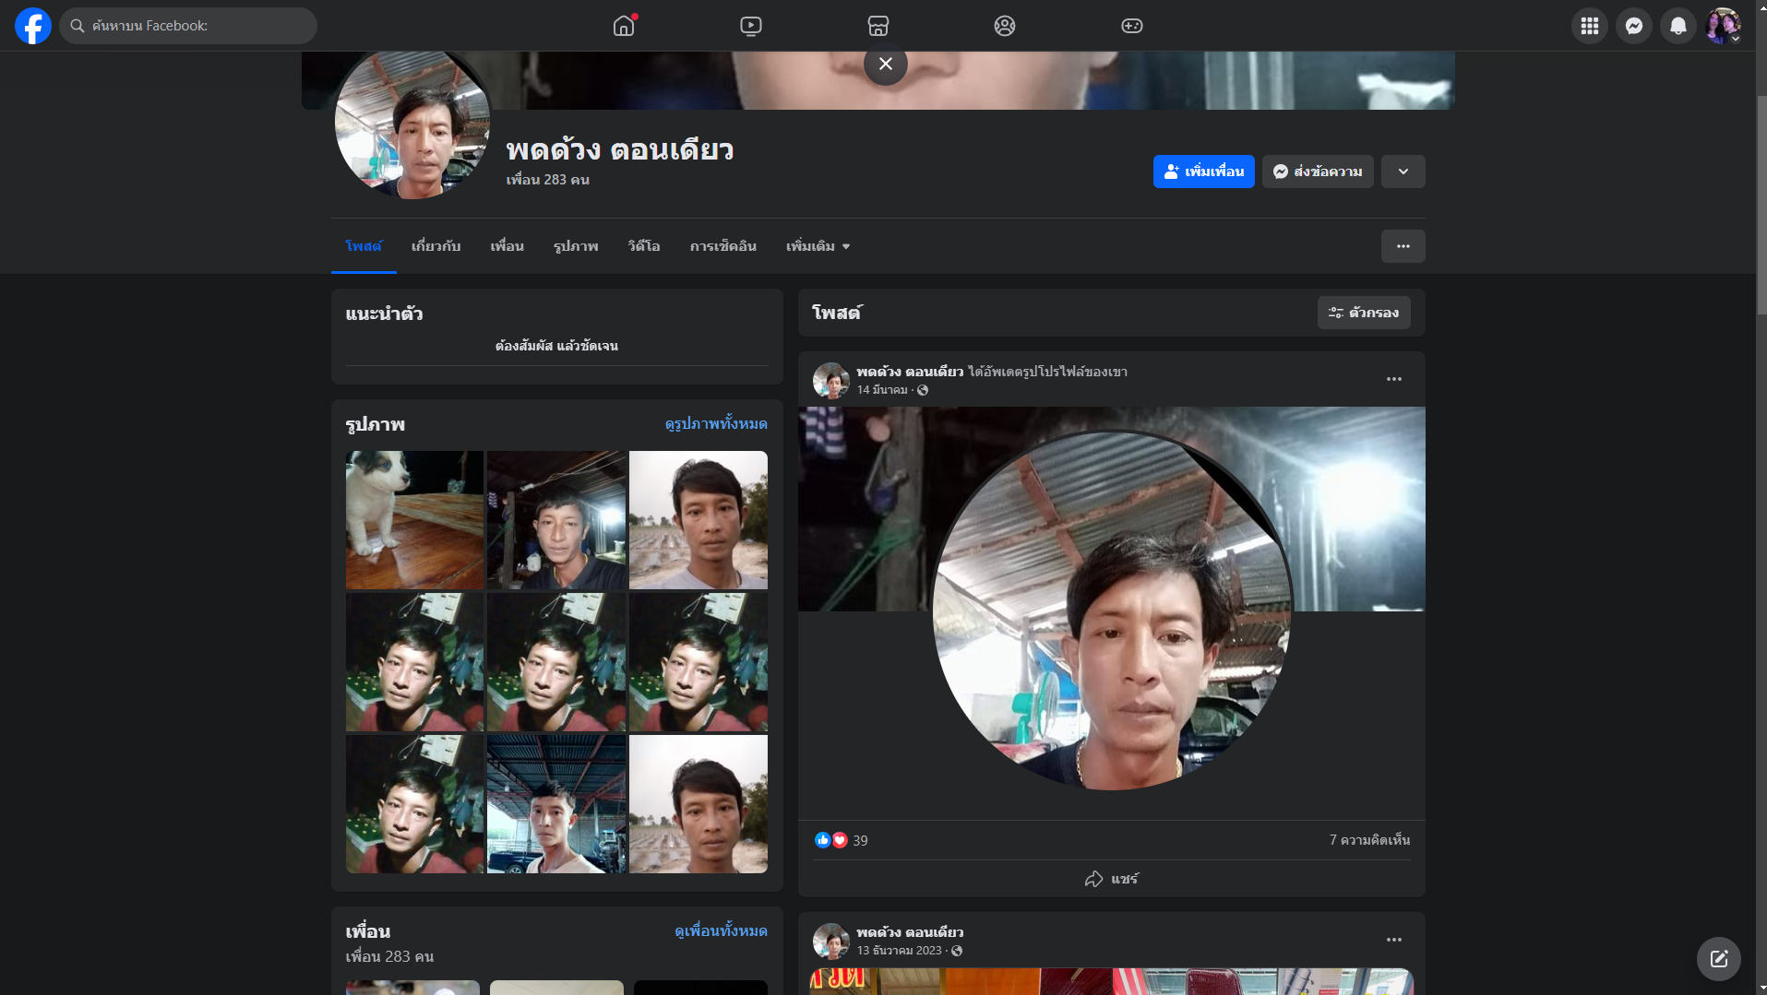Switch to the โพสต์ tab
This screenshot has height=995, width=1767.
(364, 246)
